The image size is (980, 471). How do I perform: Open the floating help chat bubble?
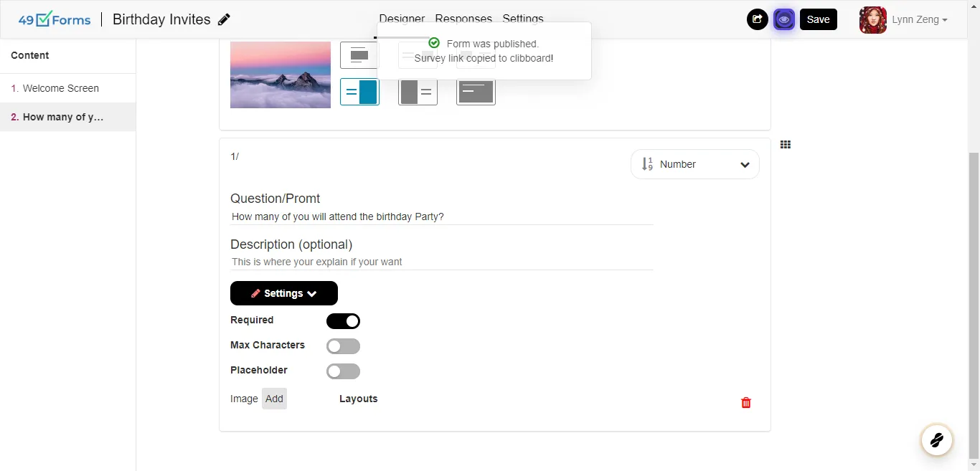[x=936, y=439]
